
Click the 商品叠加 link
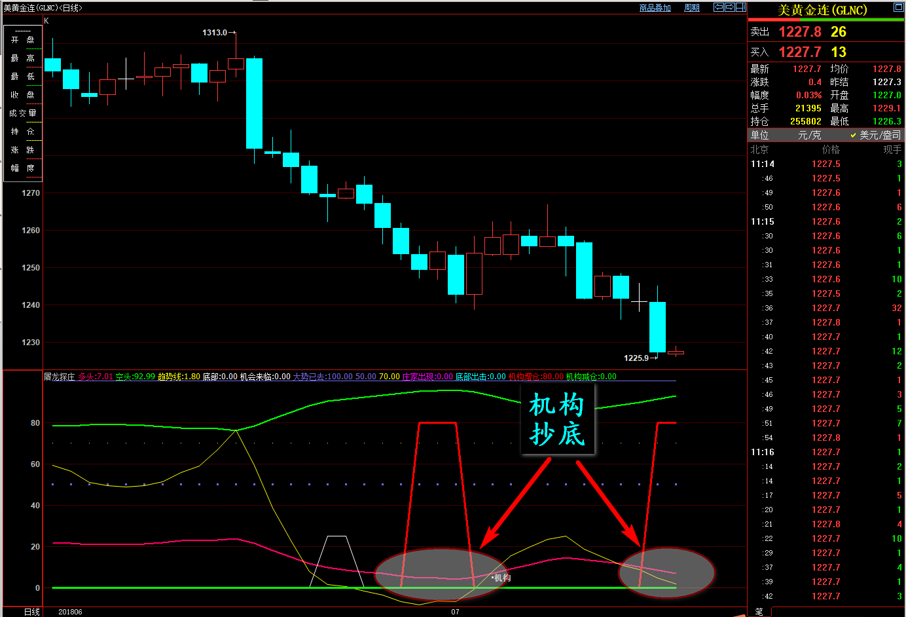coord(655,8)
